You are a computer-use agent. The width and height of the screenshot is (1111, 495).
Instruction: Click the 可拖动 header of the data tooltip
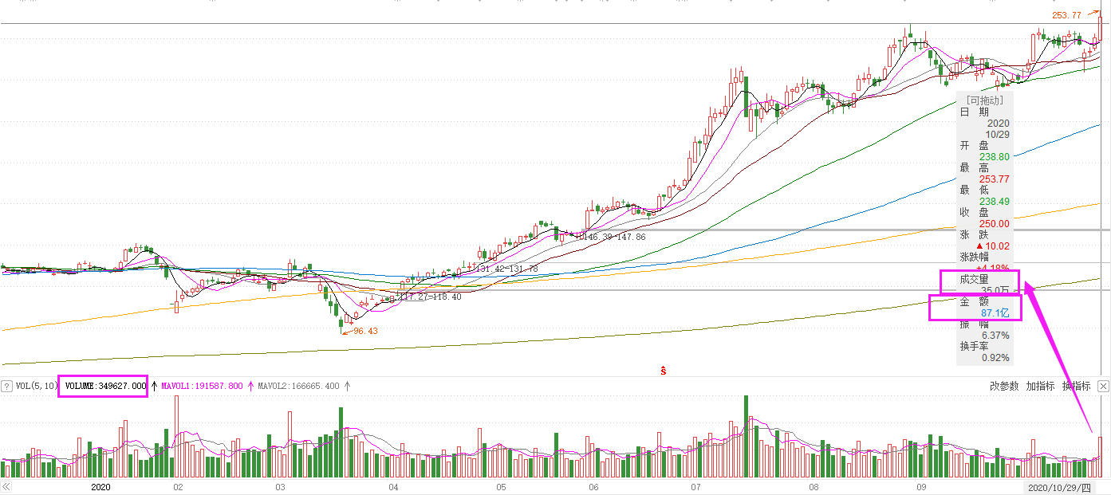(985, 100)
